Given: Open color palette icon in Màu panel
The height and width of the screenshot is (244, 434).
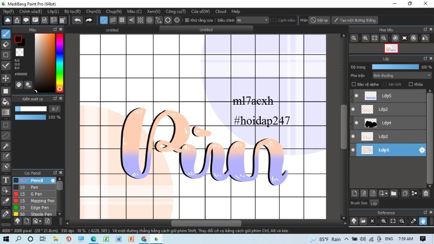Looking at the screenshot, I should click(x=19, y=85).
